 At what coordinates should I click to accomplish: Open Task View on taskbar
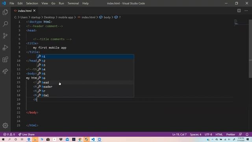click(22, 139)
